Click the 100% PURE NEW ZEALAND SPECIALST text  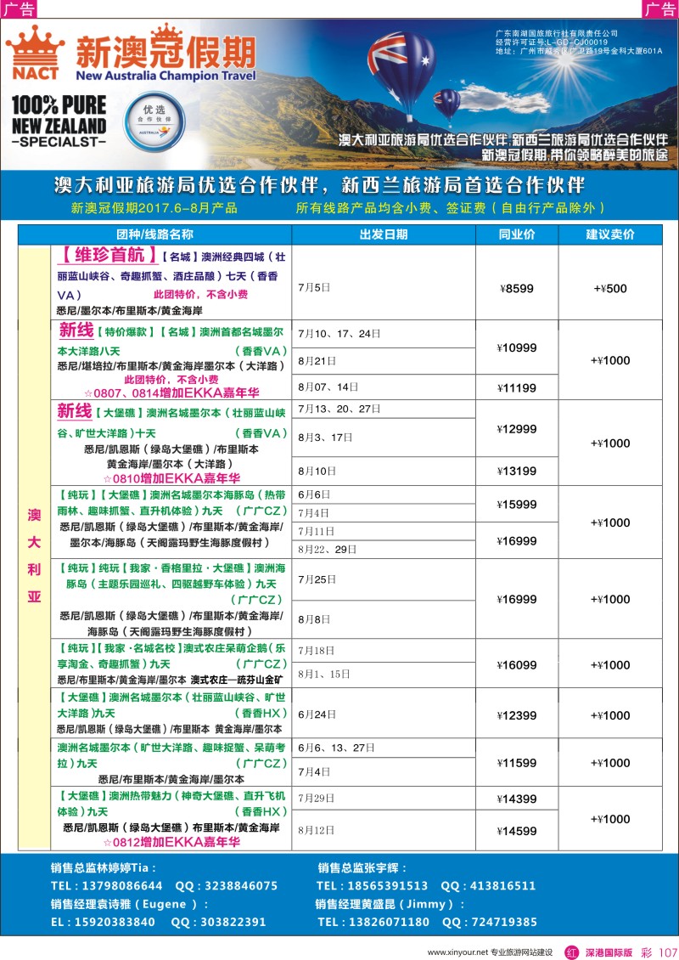59,121
